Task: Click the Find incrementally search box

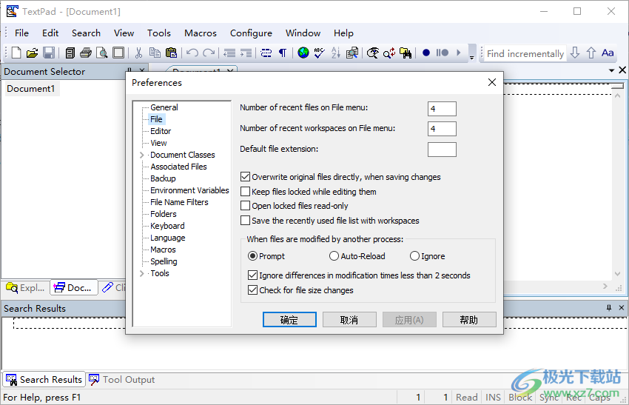Action: tap(525, 53)
